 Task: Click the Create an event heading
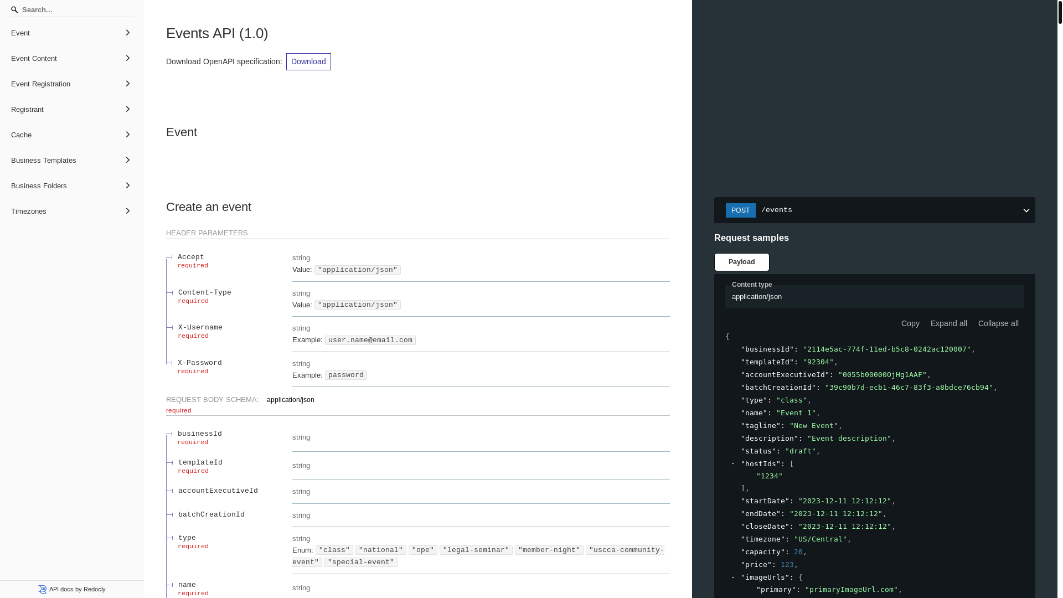pyautogui.click(x=209, y=207)
